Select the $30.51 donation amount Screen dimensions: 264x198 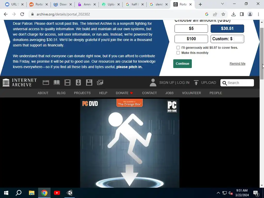coord(227,28)
